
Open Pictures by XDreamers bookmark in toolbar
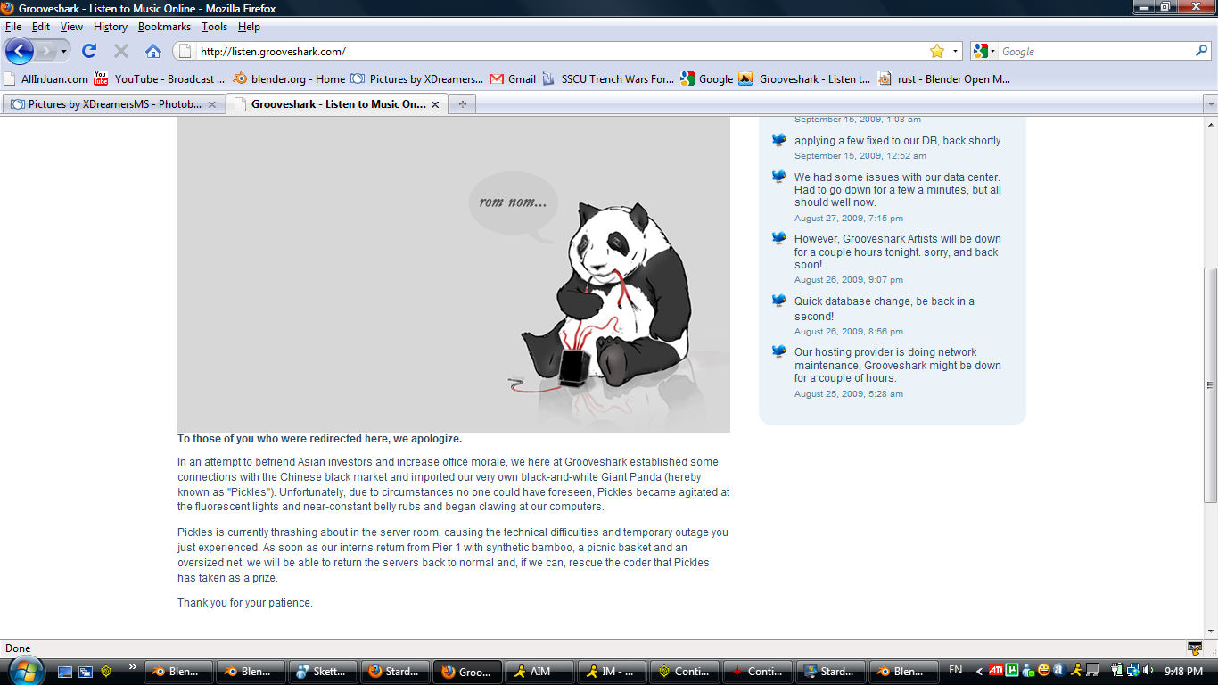(x=416, y=78)
